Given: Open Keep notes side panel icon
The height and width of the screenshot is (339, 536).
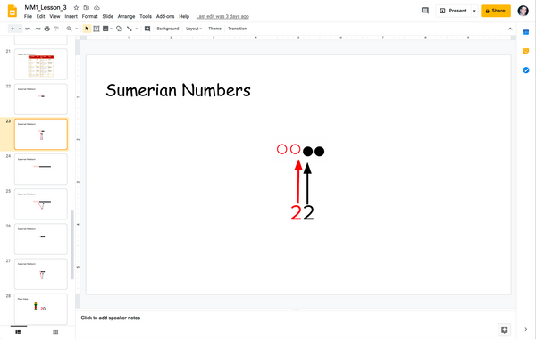Looking at the screenshot, I should [x=526, y=51].
